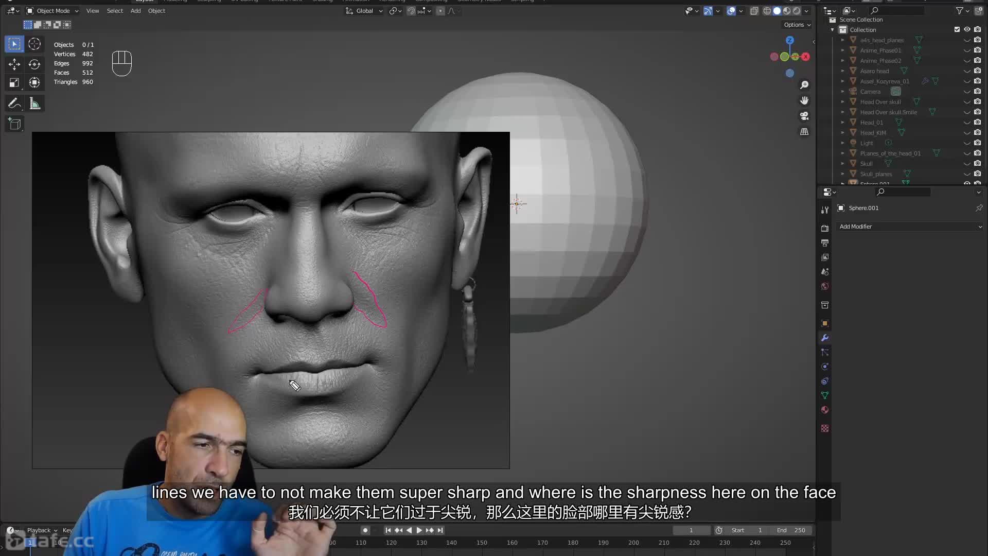
Task: Hide the Skull object in viewport
Action: tap(967, 164)
